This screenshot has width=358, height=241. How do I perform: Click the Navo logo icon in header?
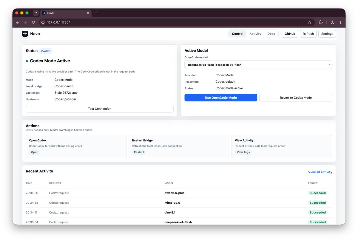[x=25, y=34]
